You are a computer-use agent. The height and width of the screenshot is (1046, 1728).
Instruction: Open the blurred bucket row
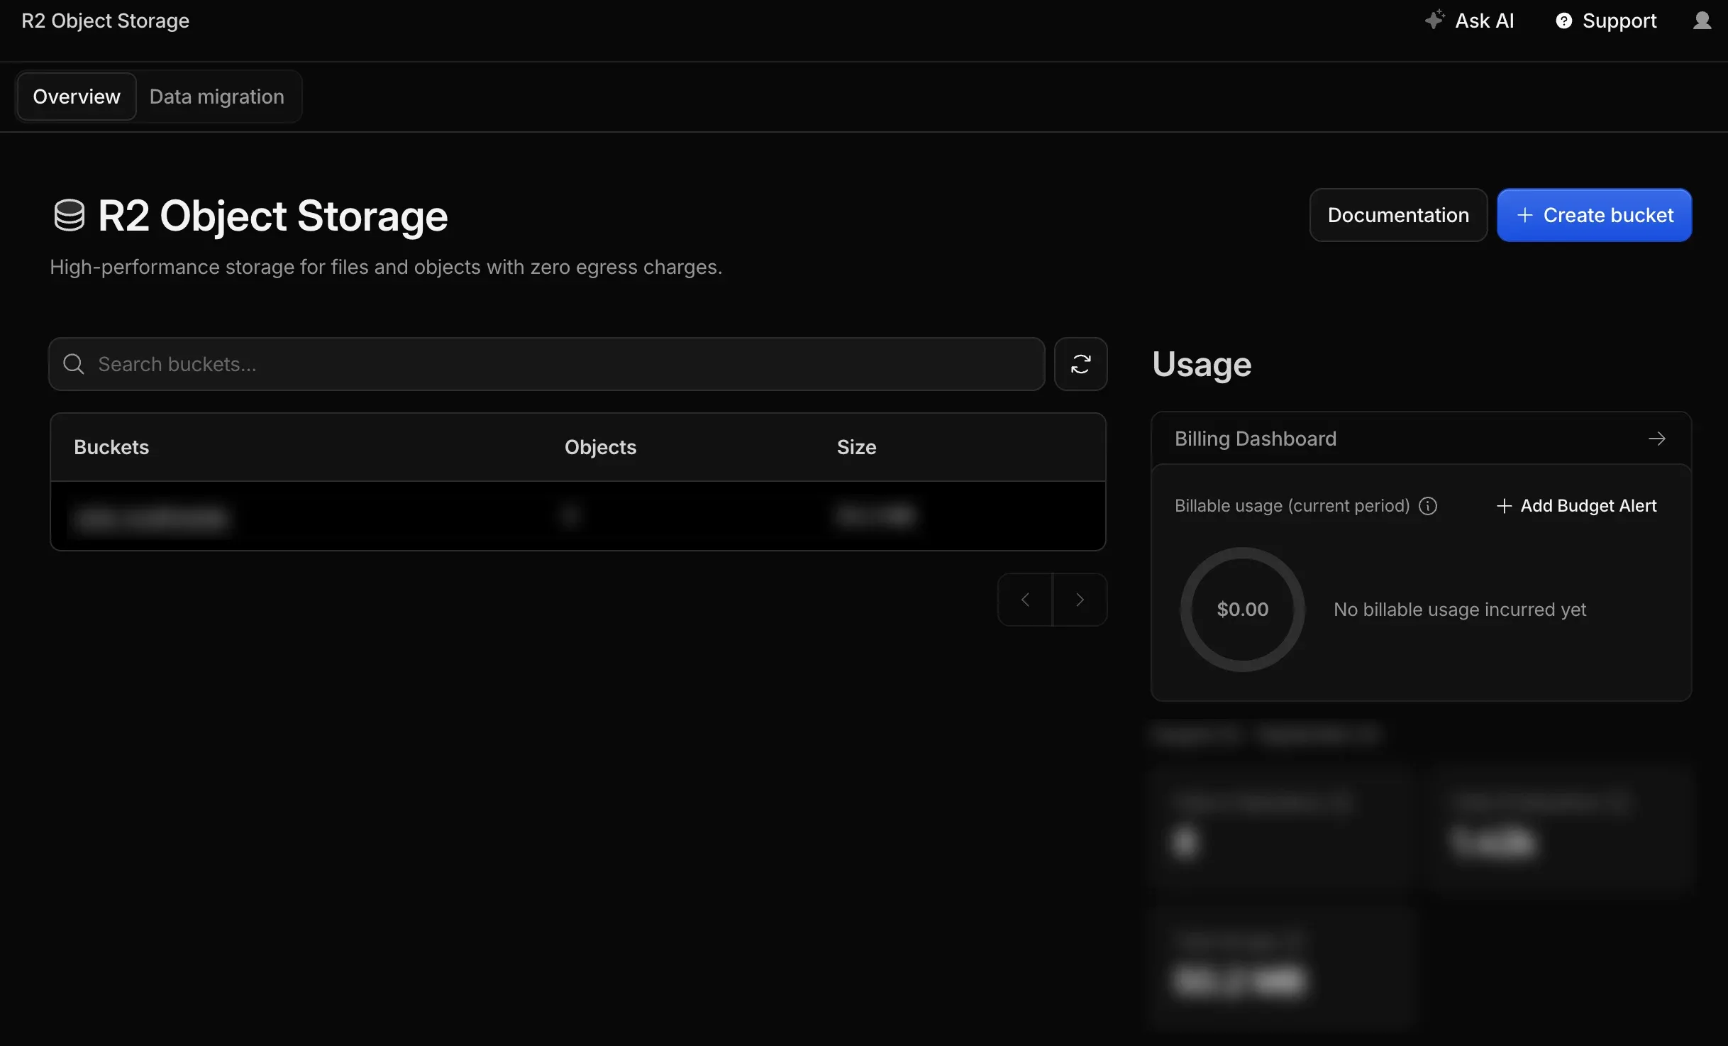pos(577,516)
